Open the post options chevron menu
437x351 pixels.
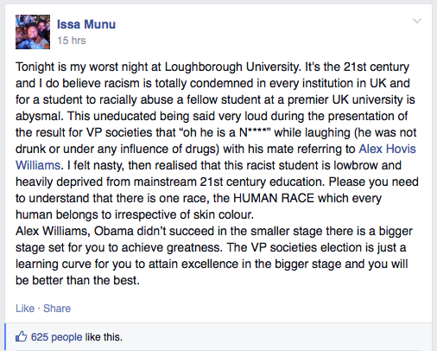click(417, 21)
